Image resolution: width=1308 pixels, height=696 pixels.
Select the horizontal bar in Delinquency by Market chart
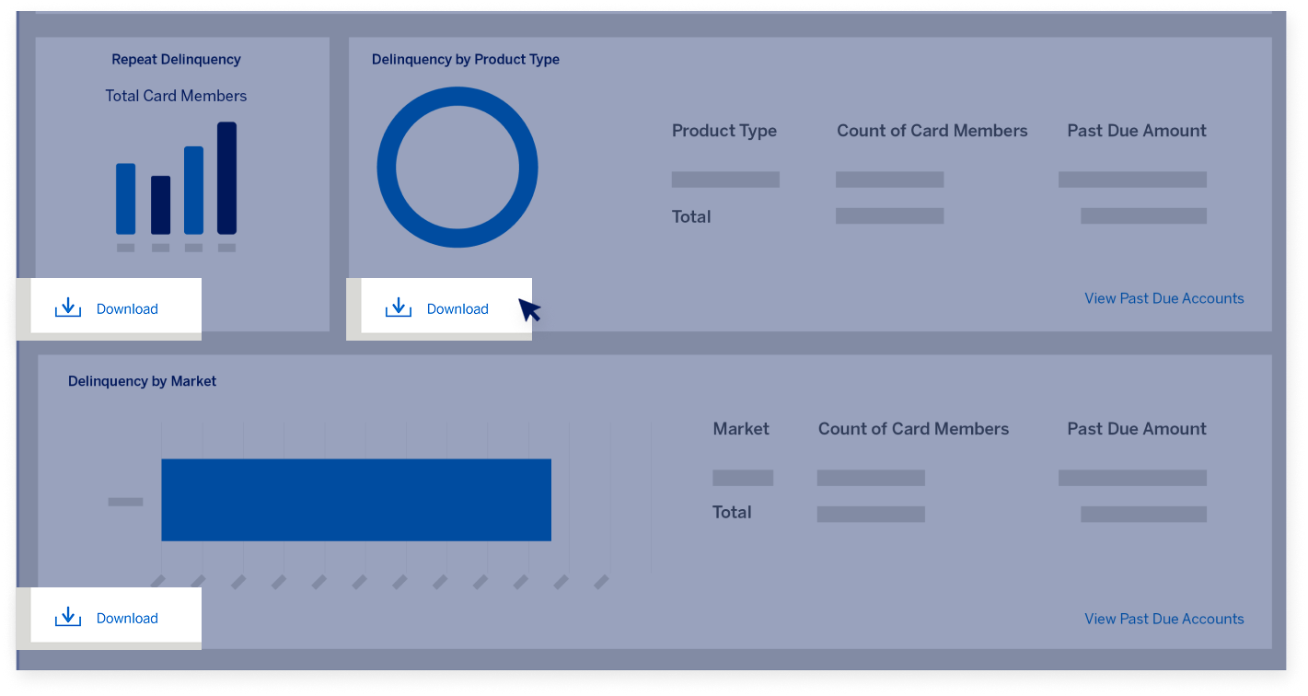click(x=355, y=500)
